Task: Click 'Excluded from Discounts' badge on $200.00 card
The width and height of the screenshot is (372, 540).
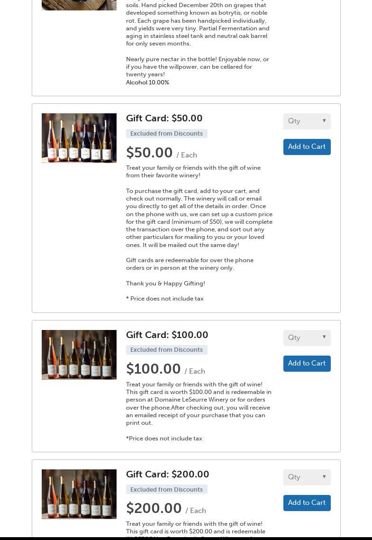Action: tap(166, 489)
